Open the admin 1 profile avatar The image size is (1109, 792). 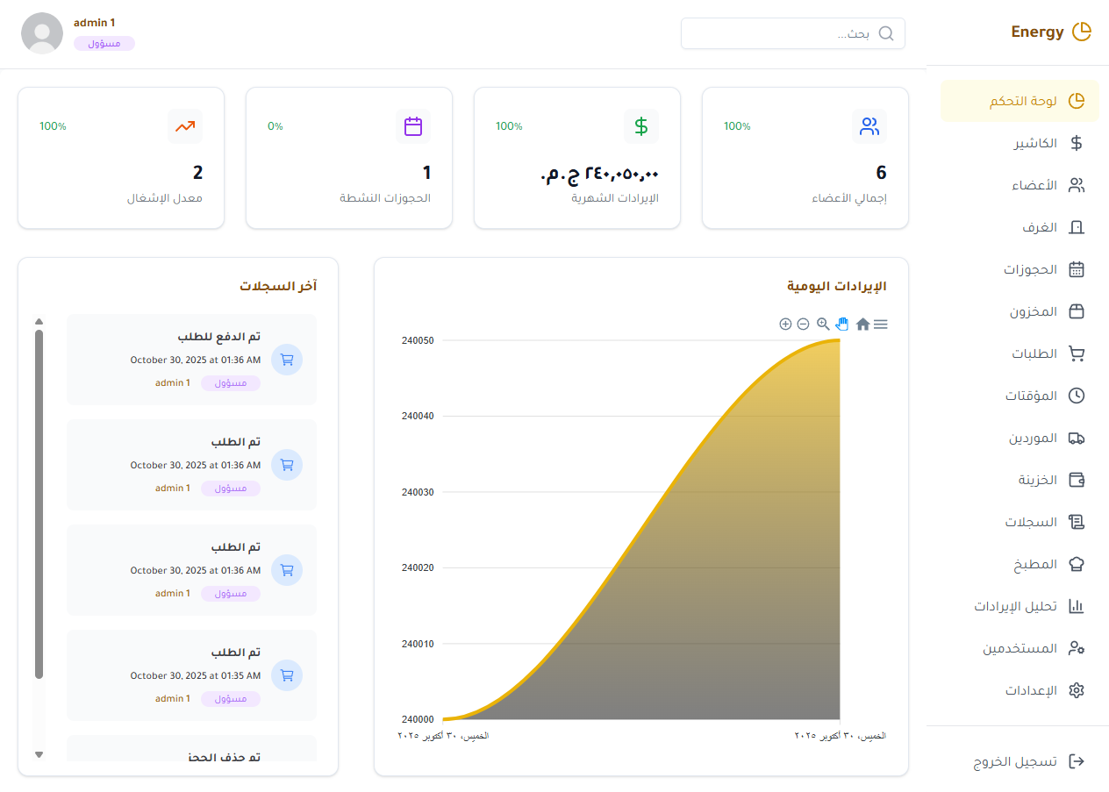point(41,33)
